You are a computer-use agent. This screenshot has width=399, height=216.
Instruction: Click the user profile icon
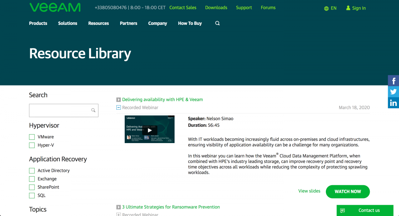[348, 8]
